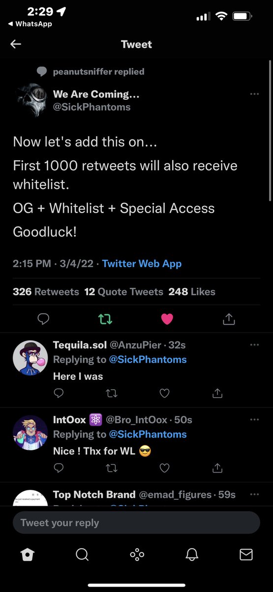Unlike the main tweet via the pink heart
Image resolution: width=273 pixels, height=592 pixels.
(x=167, y=320)
